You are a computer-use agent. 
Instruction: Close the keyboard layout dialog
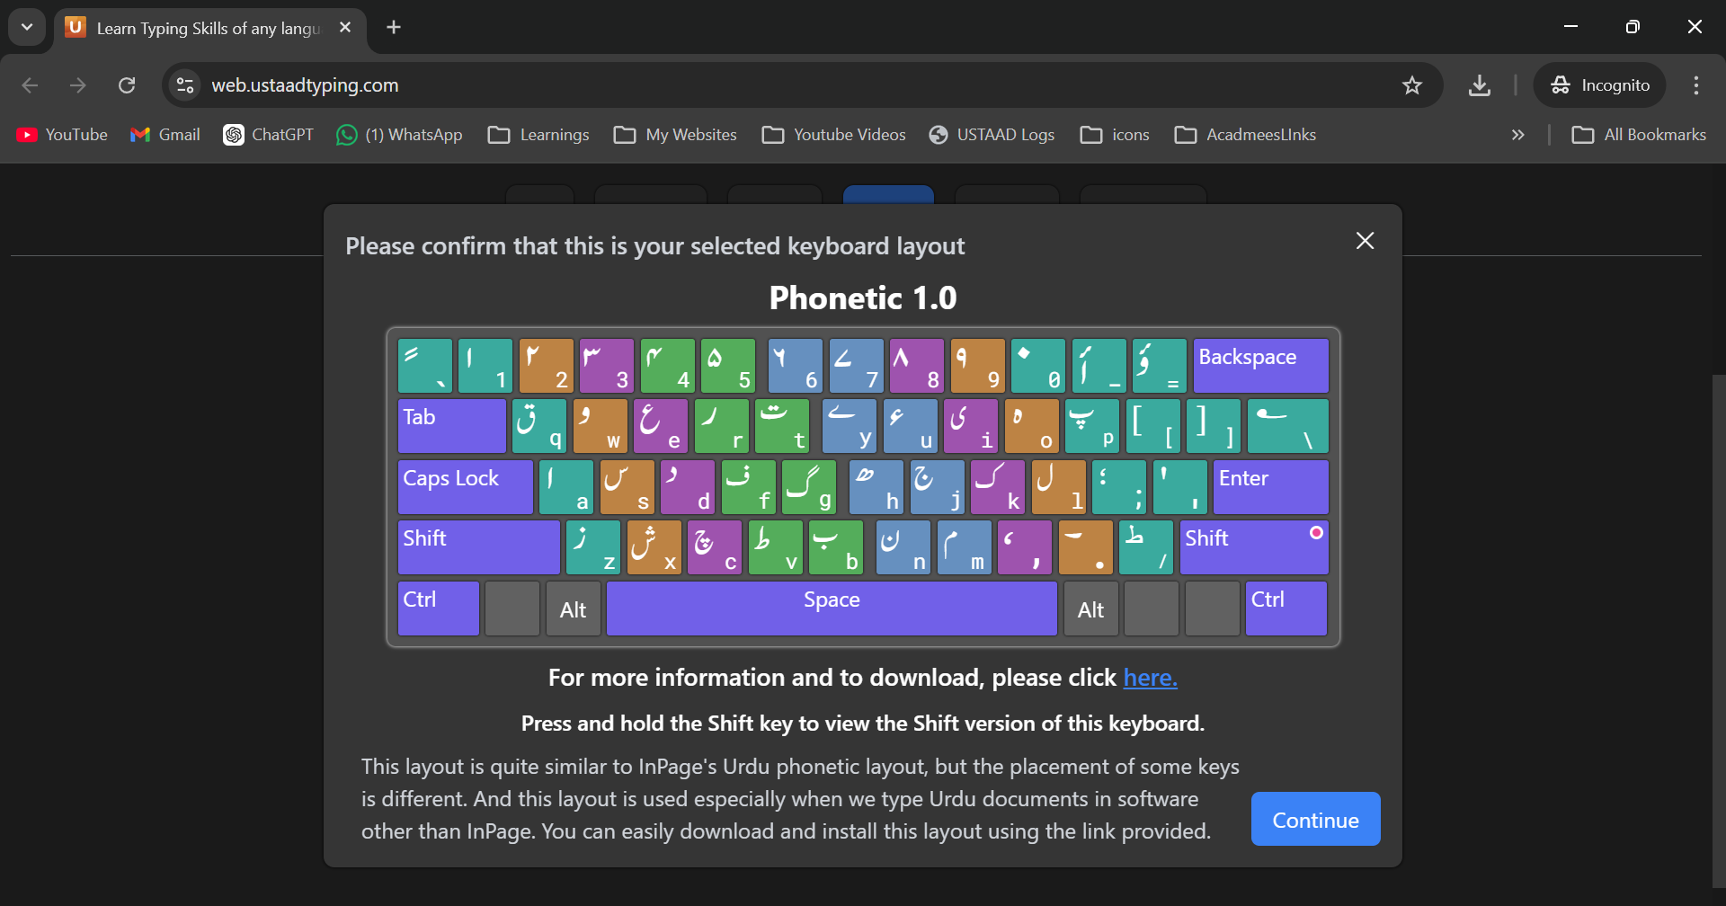pyautogui.click(x=1365, y=241)
